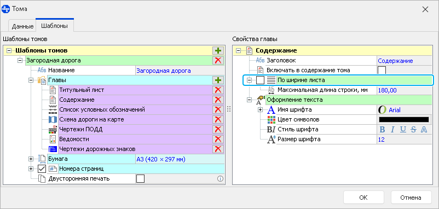Delete the Чертежи ПОДД chapter
The height and width of the screenshot is (209, 439).
[x=218, y=129]
